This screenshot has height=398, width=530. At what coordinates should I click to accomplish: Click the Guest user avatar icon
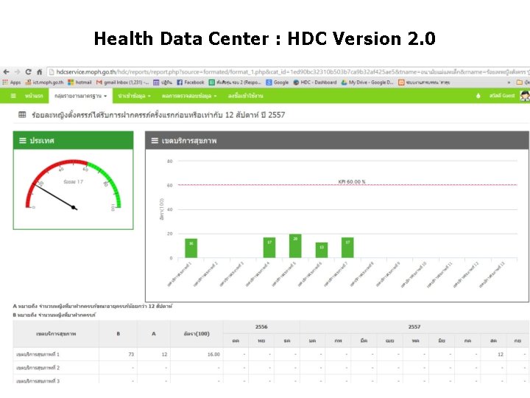click(x=525, y=96)
